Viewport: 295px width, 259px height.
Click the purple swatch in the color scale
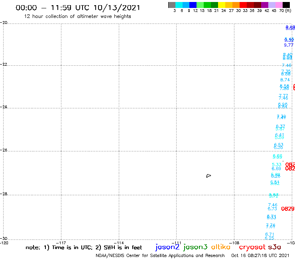point(265,5)
